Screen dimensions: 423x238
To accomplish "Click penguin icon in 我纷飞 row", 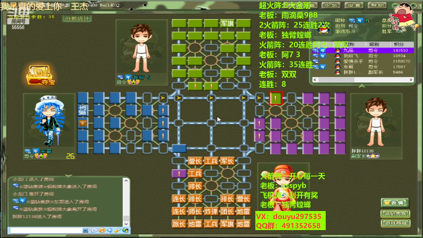I will click(x=337, y=56).
